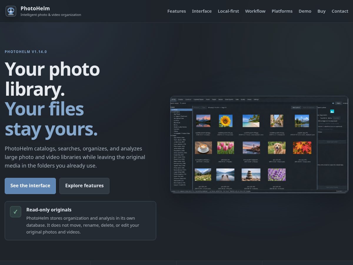Image resolution: width=353 pixels, height=265 pixels.
Task: Open the Platforms nav link
Action: tap(282, 11)
